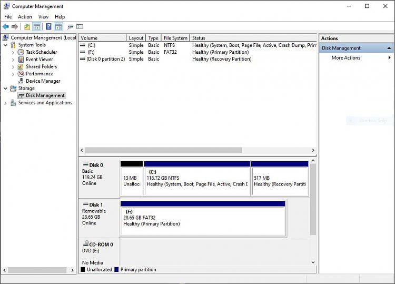Image resolution: width=395 pixels, height=284 pixels.
Task: Open Help with the question mark icon
Action: coord(49,26)
